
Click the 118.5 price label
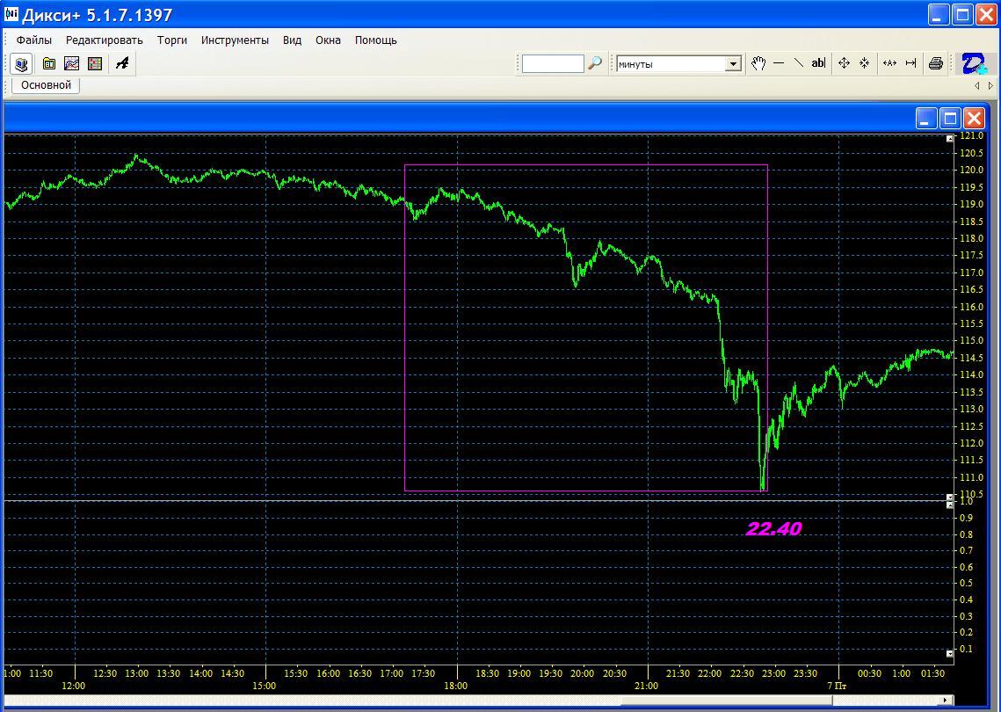pyautogui.click(x=972, y=222)
